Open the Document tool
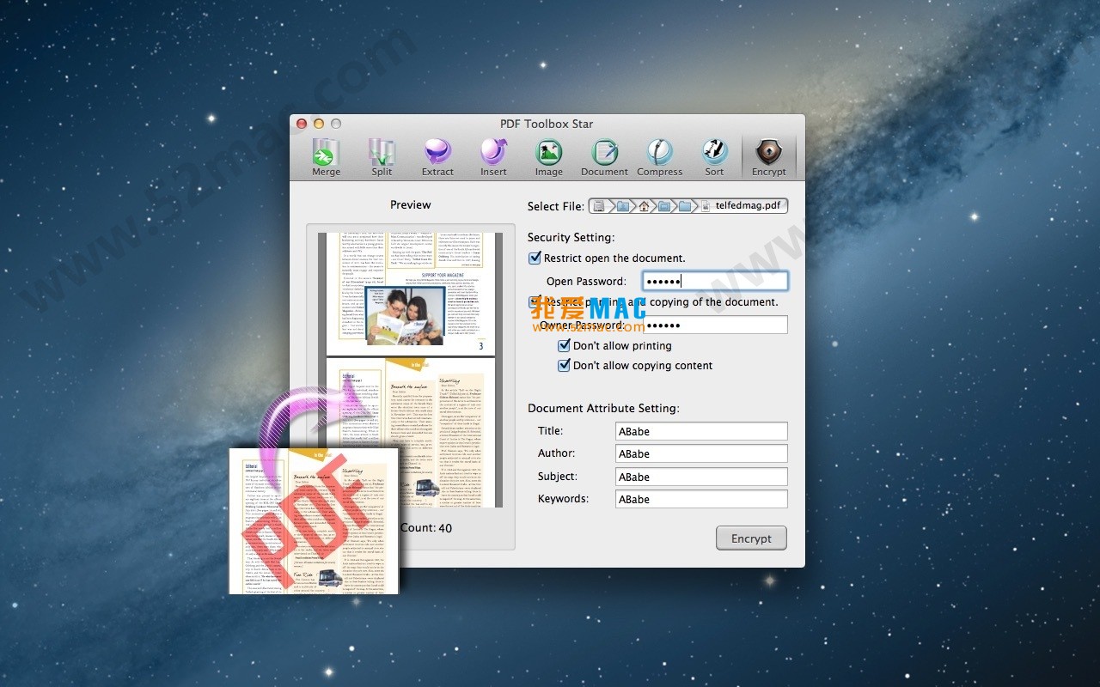 click(604, 158)
